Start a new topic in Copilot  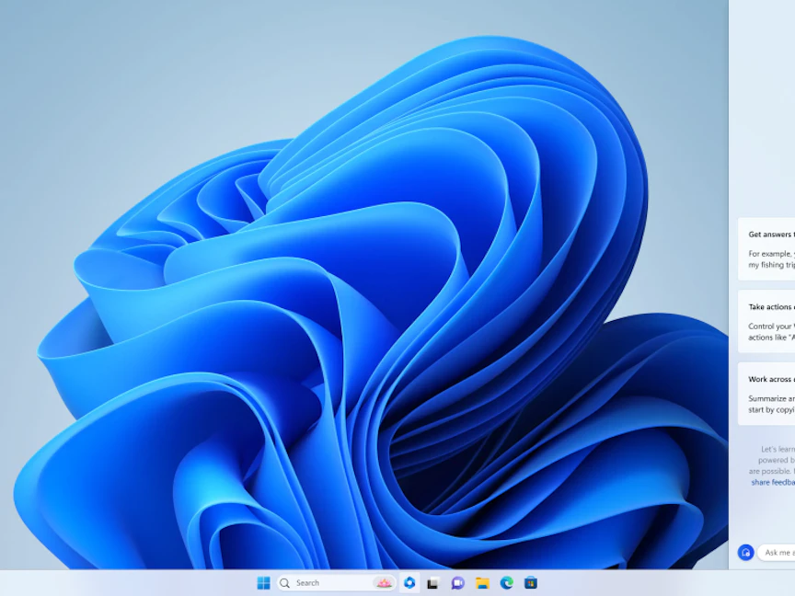[746, 552]
